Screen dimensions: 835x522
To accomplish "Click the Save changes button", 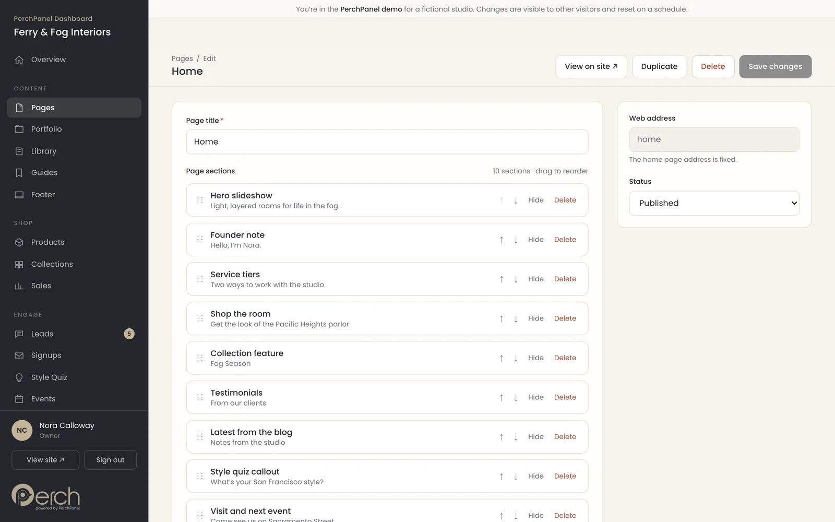I will click(x=775, y=67).
